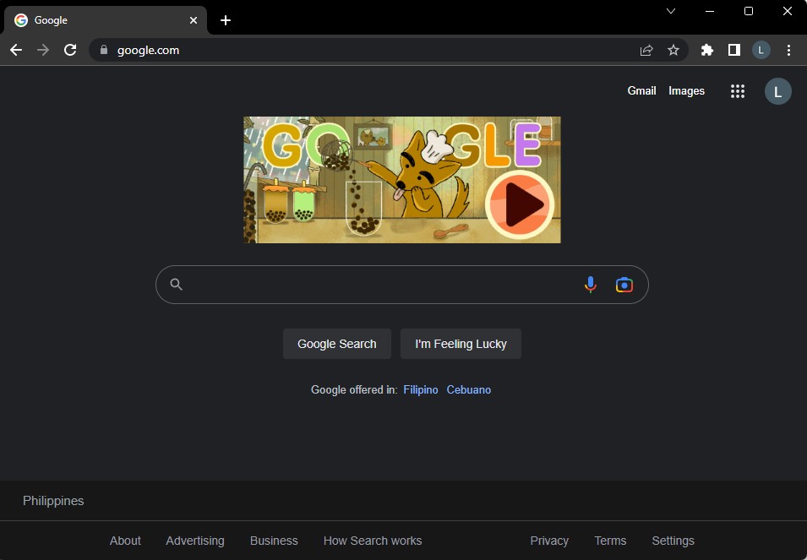Viewport: 807px width, 560px height.
Task: View site info via the lock icon
Action: 104,50
